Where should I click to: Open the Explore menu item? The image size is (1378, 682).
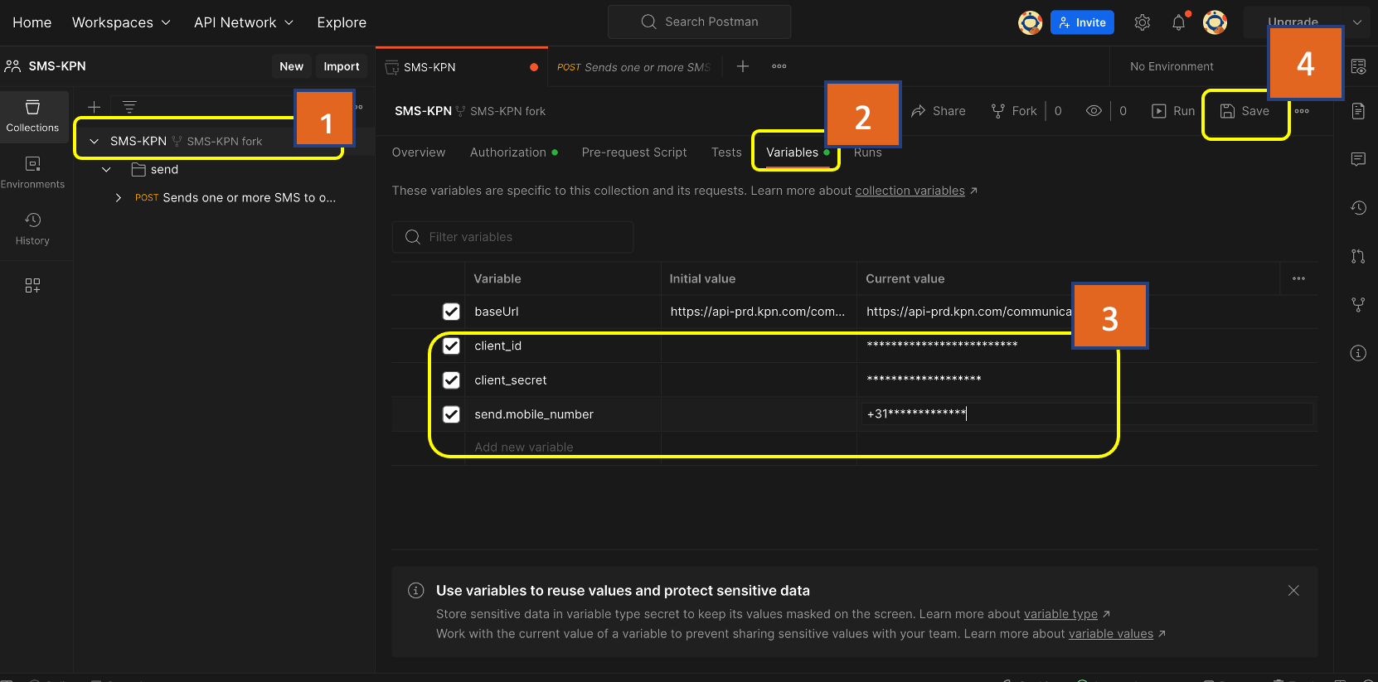point(342,22)
